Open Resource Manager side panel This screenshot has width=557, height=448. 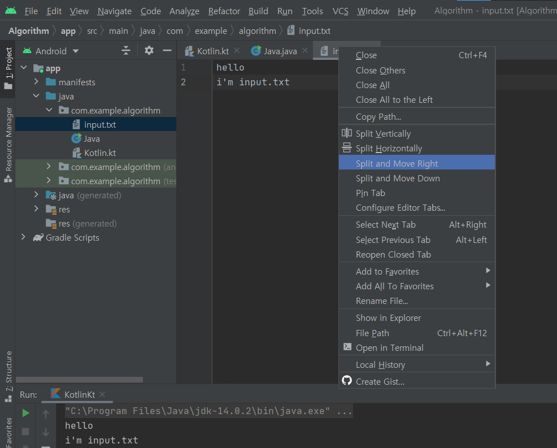click(8, 145)
